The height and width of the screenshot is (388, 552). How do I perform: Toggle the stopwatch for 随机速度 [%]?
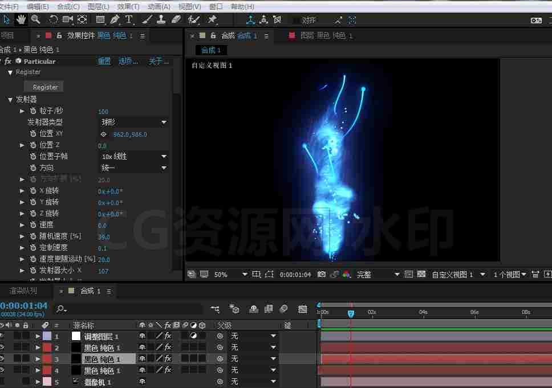coord(33,236)
